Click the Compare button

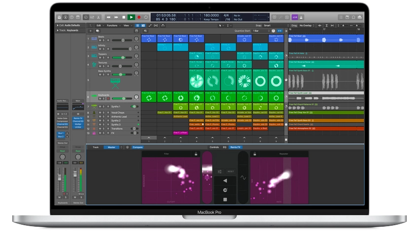click(x=138, y=147)
